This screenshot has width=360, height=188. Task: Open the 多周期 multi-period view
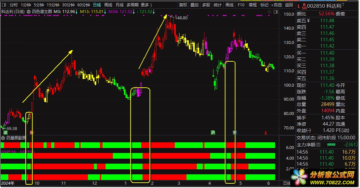click(133, 5)
